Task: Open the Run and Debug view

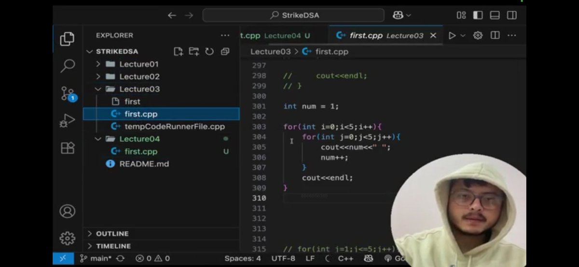Action: [68, 120]
